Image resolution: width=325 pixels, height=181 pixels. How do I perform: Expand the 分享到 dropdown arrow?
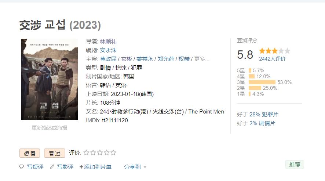pyautogui.click(x=145, y=167)
